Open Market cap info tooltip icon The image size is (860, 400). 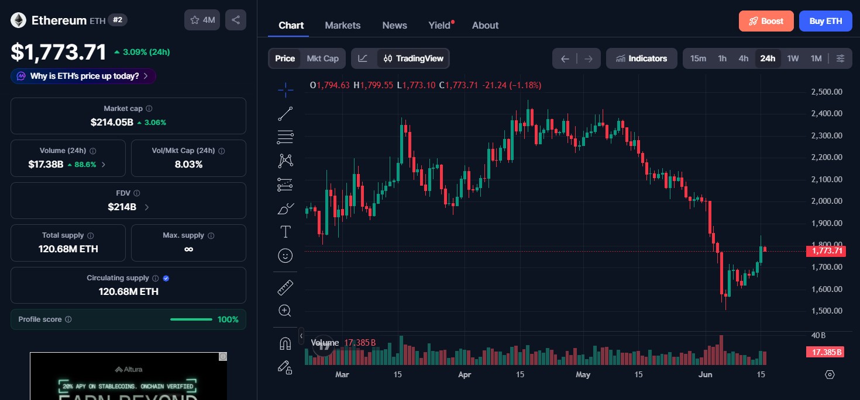coord(149,109)
